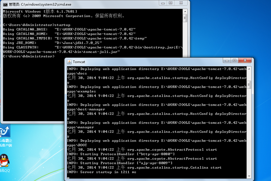
Task: Click the 'Using JRE_HOME:' line
Action: tap(52, 43)
